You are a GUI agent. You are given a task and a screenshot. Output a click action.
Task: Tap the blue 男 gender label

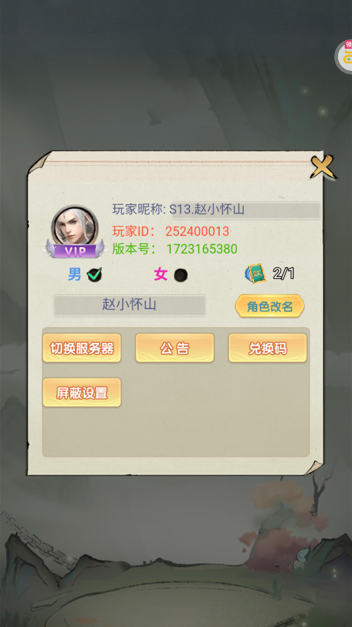(x=74, y=274)
